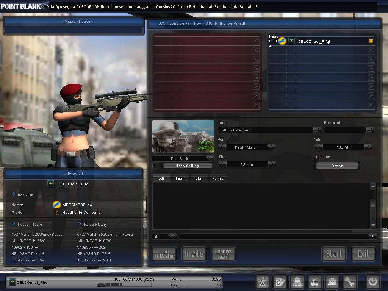Increase Time from 10 min

point(272,164)
